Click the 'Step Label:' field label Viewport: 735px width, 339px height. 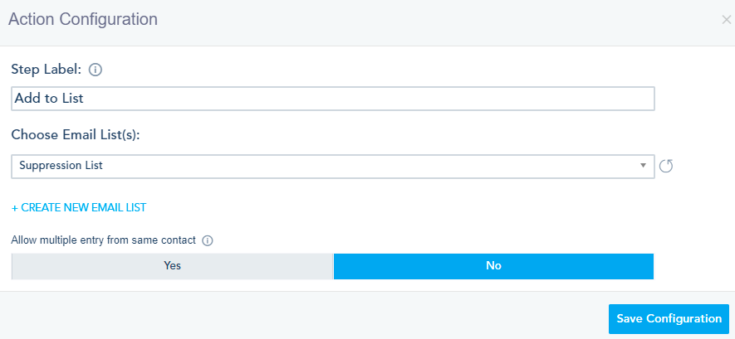pyautogui.click(x=47, y=70)
